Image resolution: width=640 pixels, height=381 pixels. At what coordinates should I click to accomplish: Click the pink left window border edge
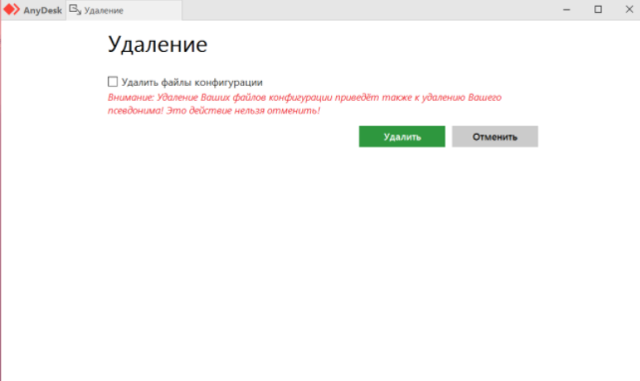1,204
